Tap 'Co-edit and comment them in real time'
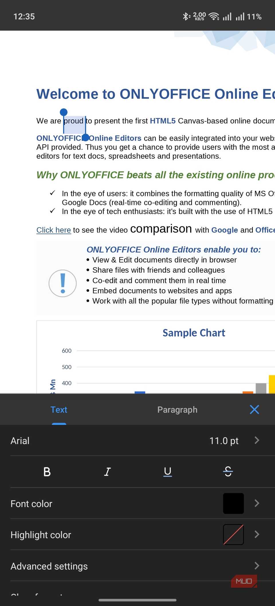This screenshot has height=606, width=275. pos(159,280)
